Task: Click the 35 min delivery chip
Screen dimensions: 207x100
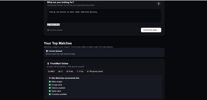Action: tap(70, 71)
